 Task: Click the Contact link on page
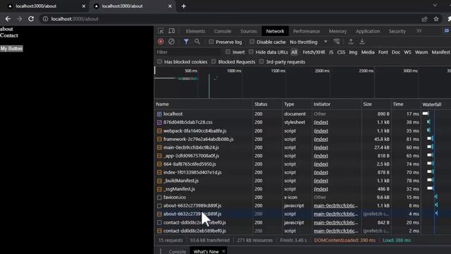tap(9, 35)
